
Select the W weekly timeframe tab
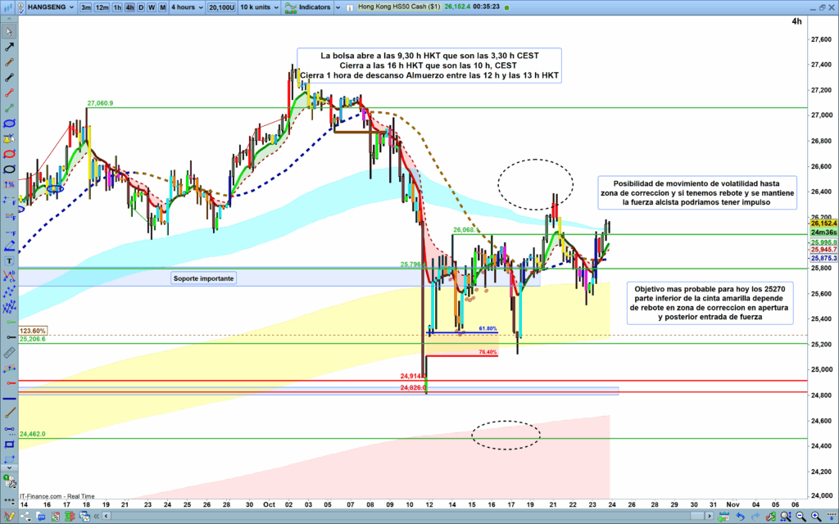pos(151,7)
